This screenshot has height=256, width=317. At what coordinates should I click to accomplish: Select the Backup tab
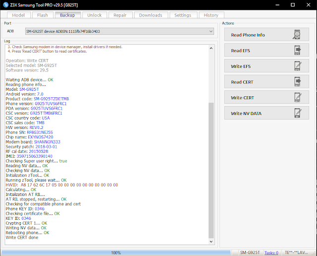(x=67, y=15)
